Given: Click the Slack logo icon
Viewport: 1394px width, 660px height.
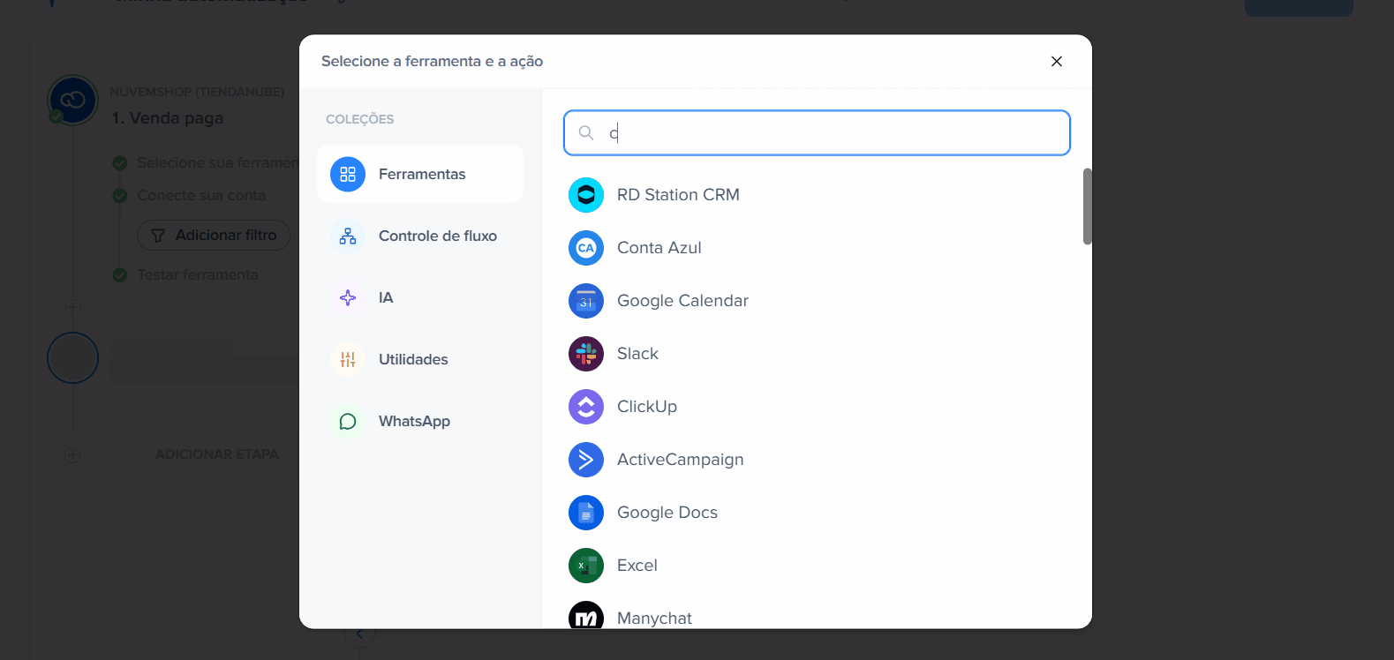Looking at the screenshot, I should [586, 354].
